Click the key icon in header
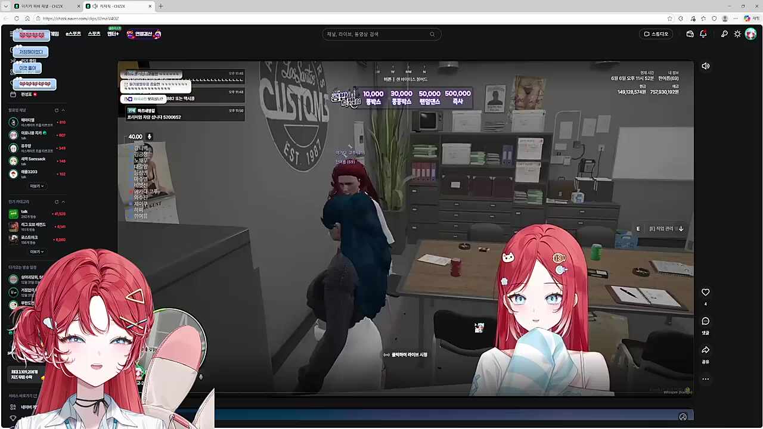This screenshot has width=763, height=429. click(x=724, y=34)
